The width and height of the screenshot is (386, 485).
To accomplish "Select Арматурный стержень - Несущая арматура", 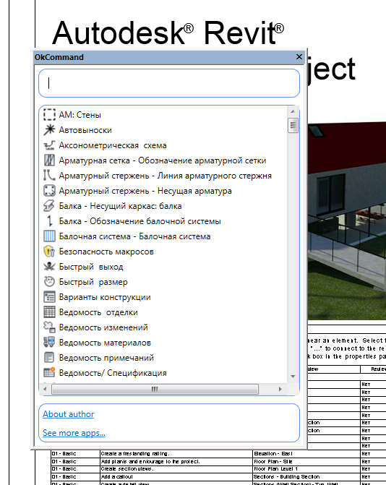I will point(145,191).
